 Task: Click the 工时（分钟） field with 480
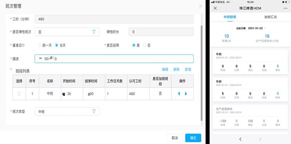pos(114,19)
